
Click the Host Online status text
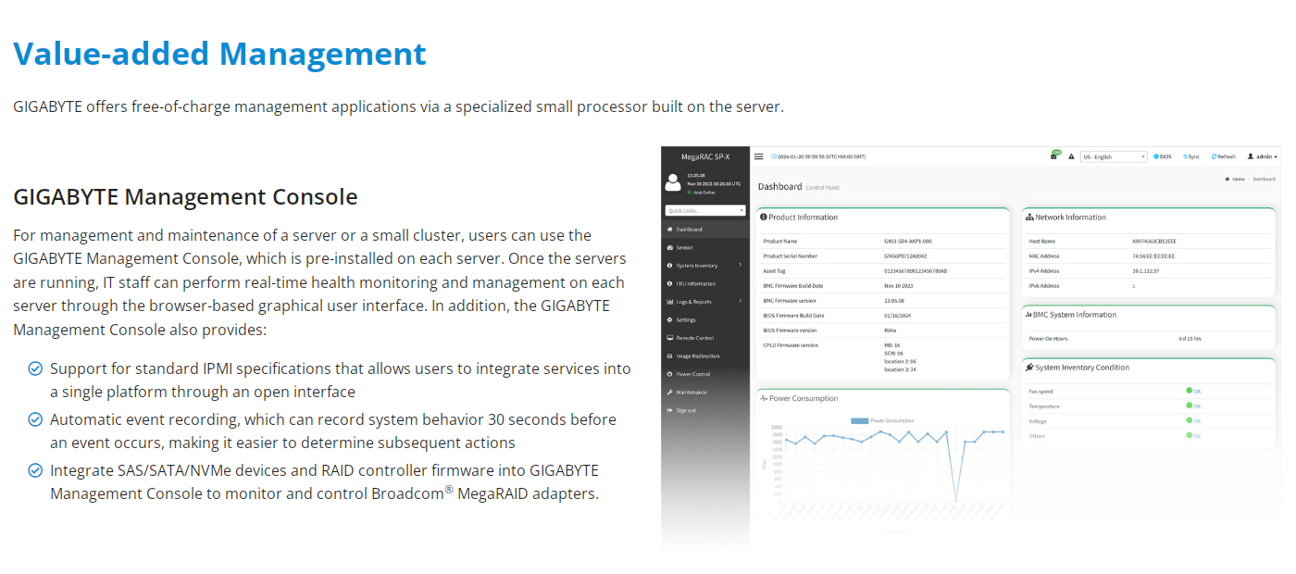[x=704, y=193]
